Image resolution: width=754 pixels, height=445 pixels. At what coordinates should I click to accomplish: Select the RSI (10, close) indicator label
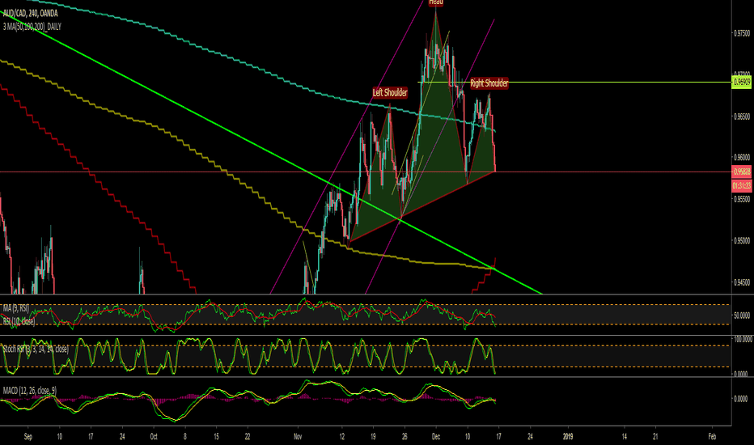[x=19, y=321]
